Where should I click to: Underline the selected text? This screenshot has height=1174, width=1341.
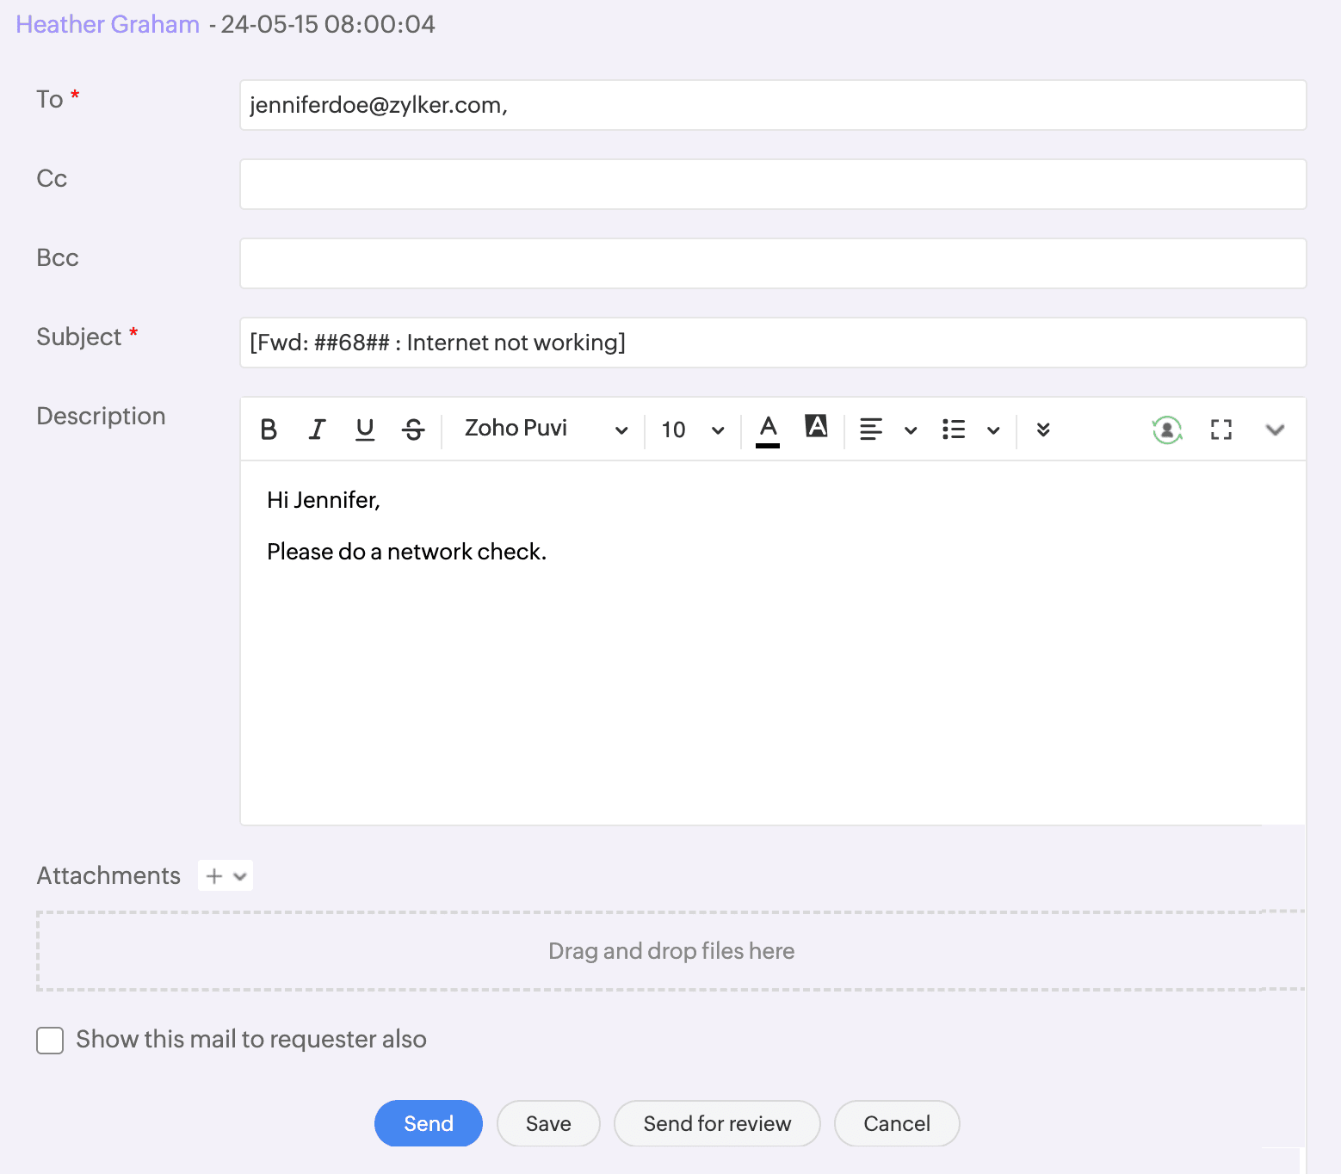365,429
